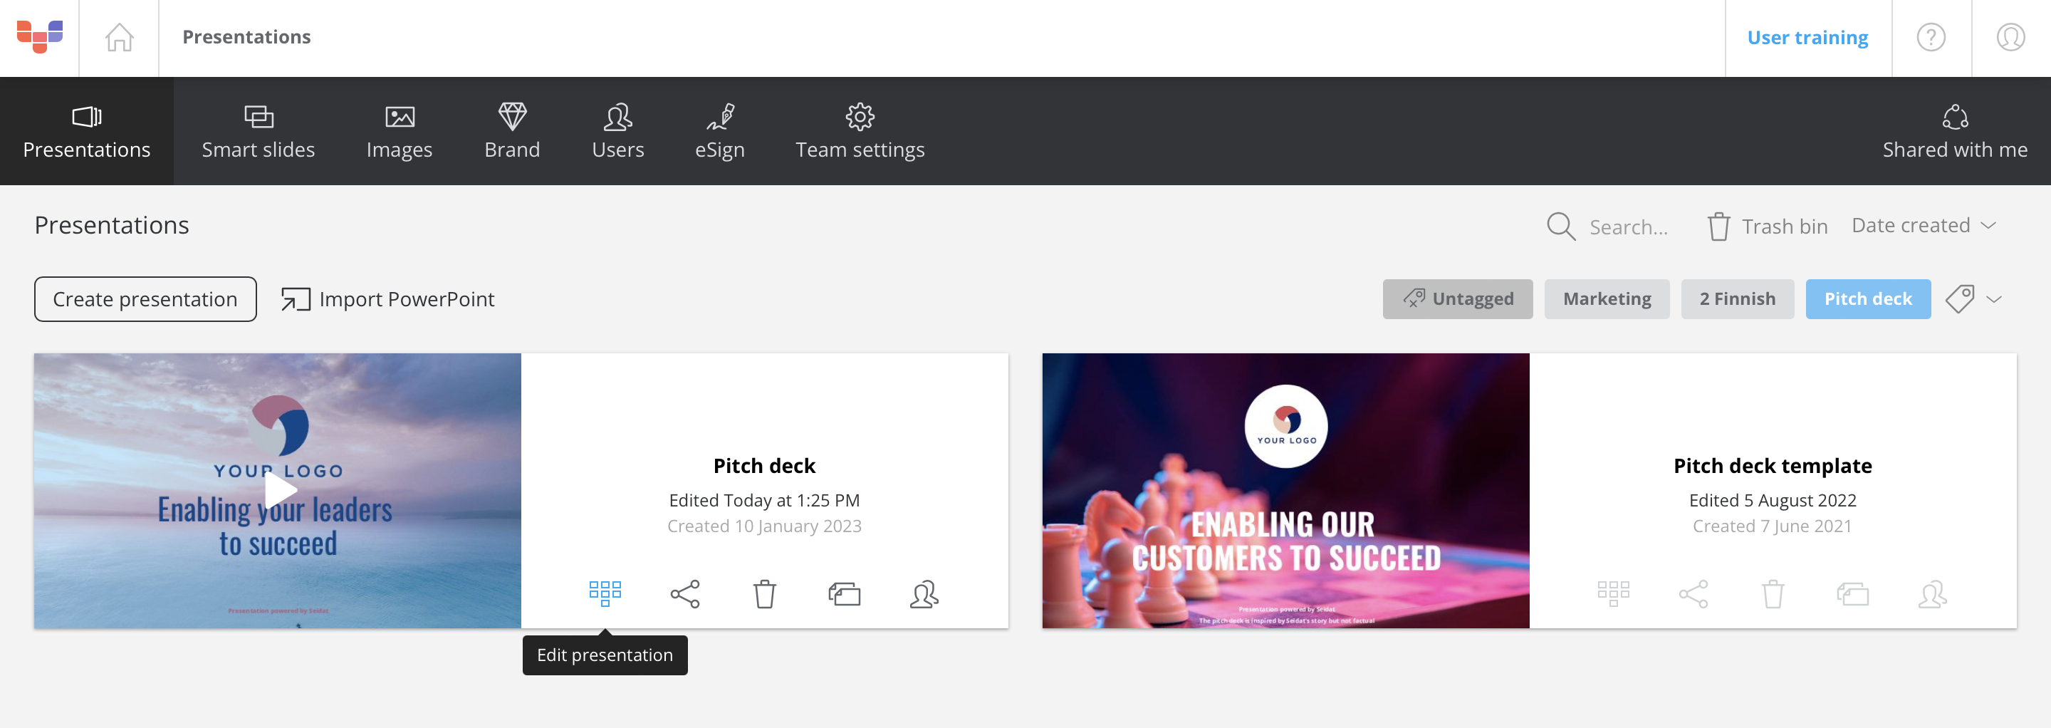
Task: Enable the Marketing tag filter
Action: click(x=1607, y=298)
